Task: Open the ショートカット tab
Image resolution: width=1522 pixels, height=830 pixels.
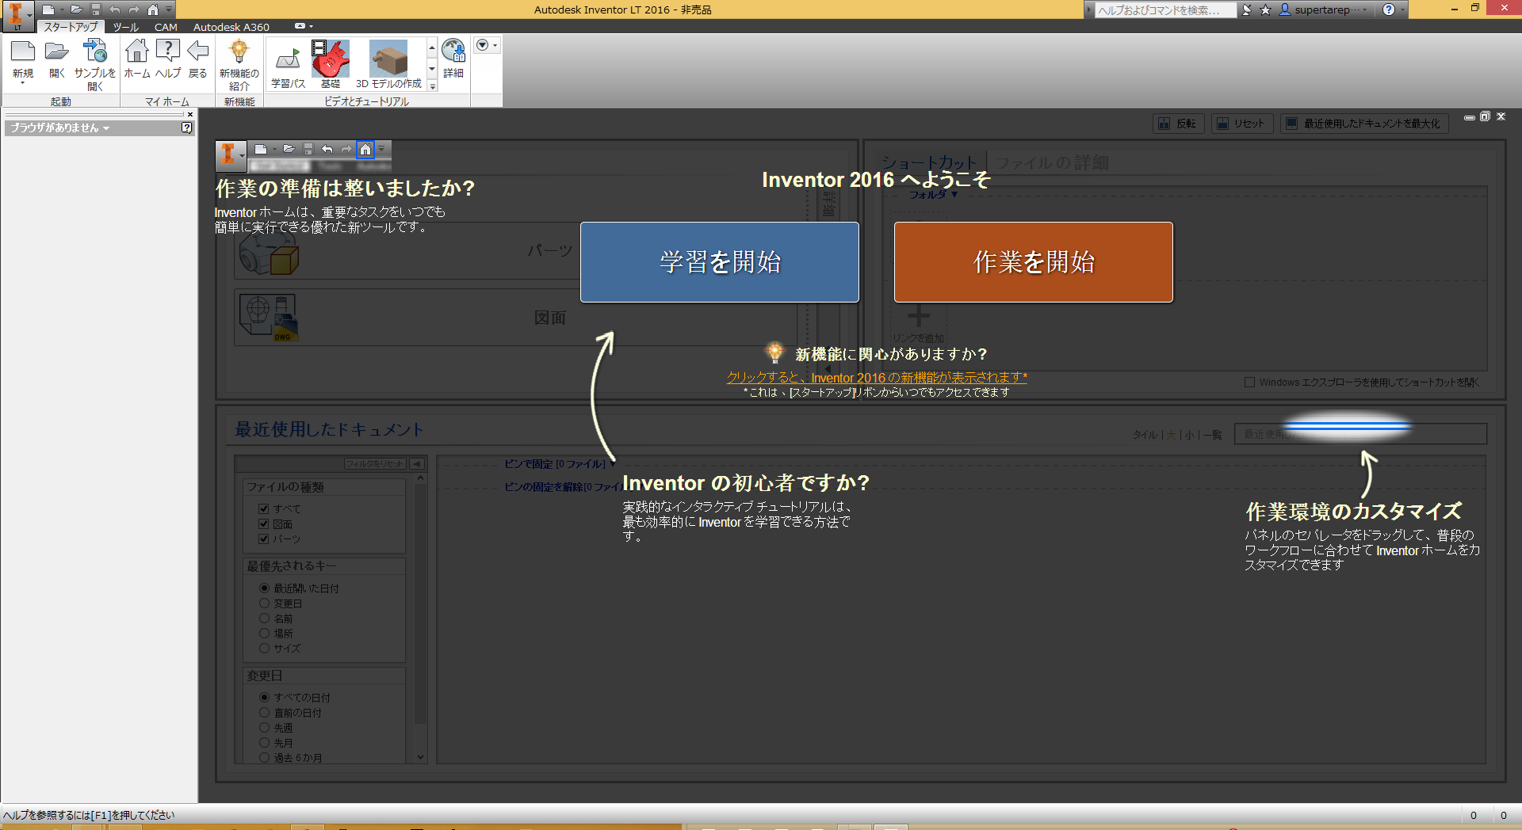Action: click(929, 163)
